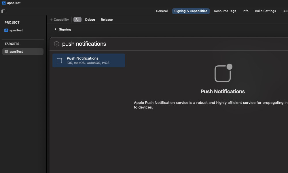Select apnsTest under TARGETS

point(23,52)
